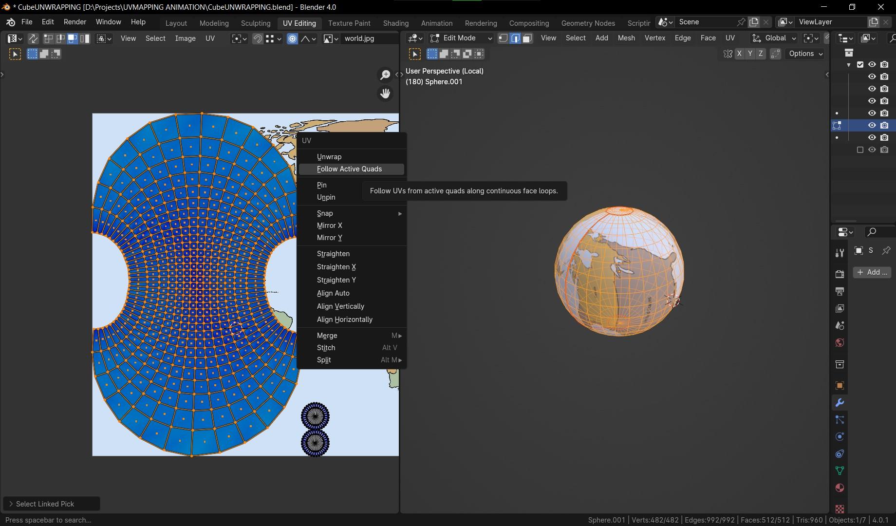Open the Modifiers wrench properties tab

click(x=840, y=403)
